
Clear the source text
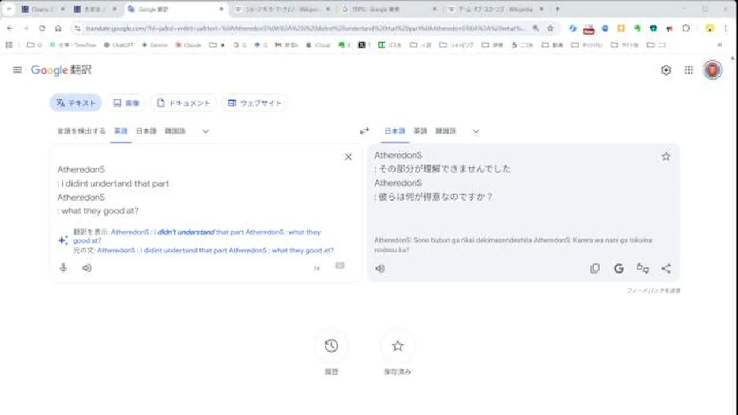click(x=348, y=157)
